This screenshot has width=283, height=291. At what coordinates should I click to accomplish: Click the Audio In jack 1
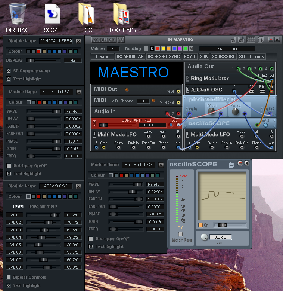tap(168, 114)
